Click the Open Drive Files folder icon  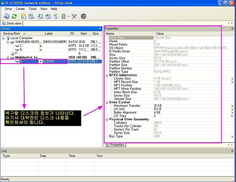24,16
